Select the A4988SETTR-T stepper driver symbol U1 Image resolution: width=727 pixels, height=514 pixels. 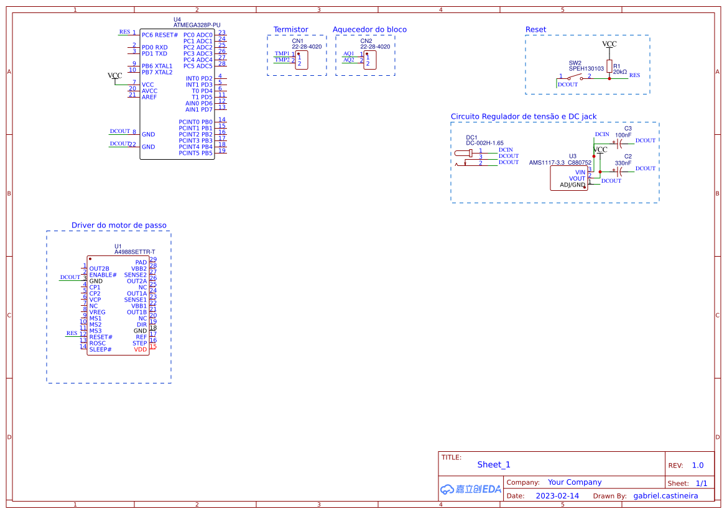(118, 305)
